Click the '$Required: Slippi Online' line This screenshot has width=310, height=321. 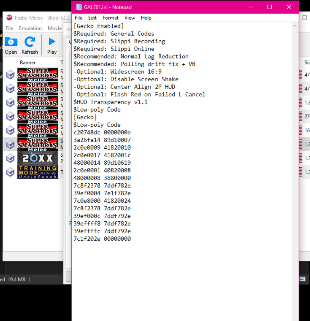point(114,49)
